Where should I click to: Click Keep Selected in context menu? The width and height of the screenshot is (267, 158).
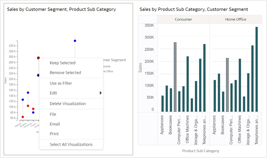tap(63, 63)
